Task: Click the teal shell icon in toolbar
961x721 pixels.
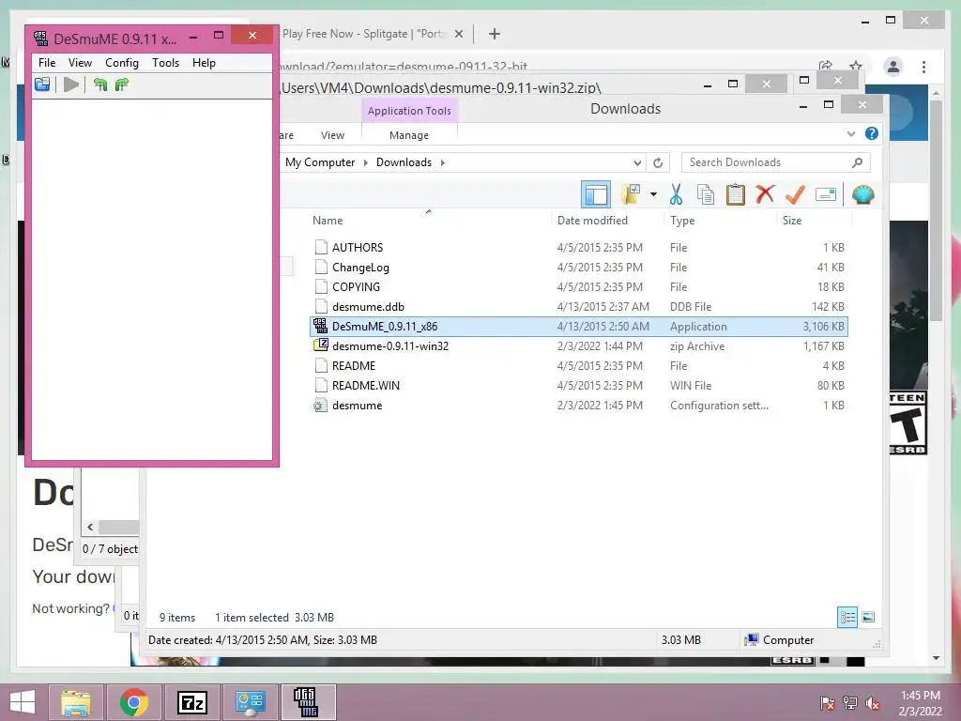Action: point(863,195)
